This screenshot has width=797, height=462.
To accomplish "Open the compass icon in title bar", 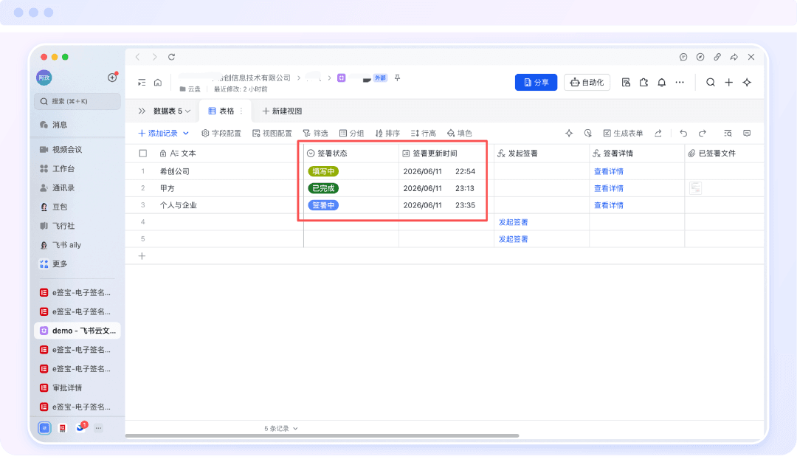I will point(700,57).
